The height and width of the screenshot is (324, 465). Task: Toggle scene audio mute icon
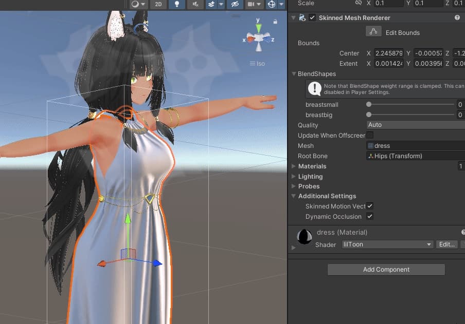[x=195, y=4]
